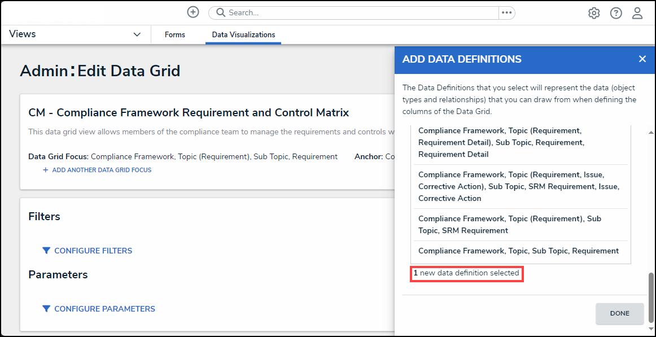Viewport: 656px width, 337px height.
Task: Switch to the Forms tab
Action: pos(175,35)
